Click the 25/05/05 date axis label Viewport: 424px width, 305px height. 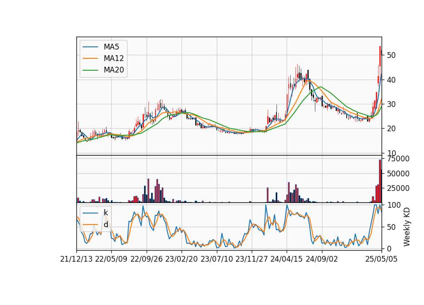click(382, 259)
